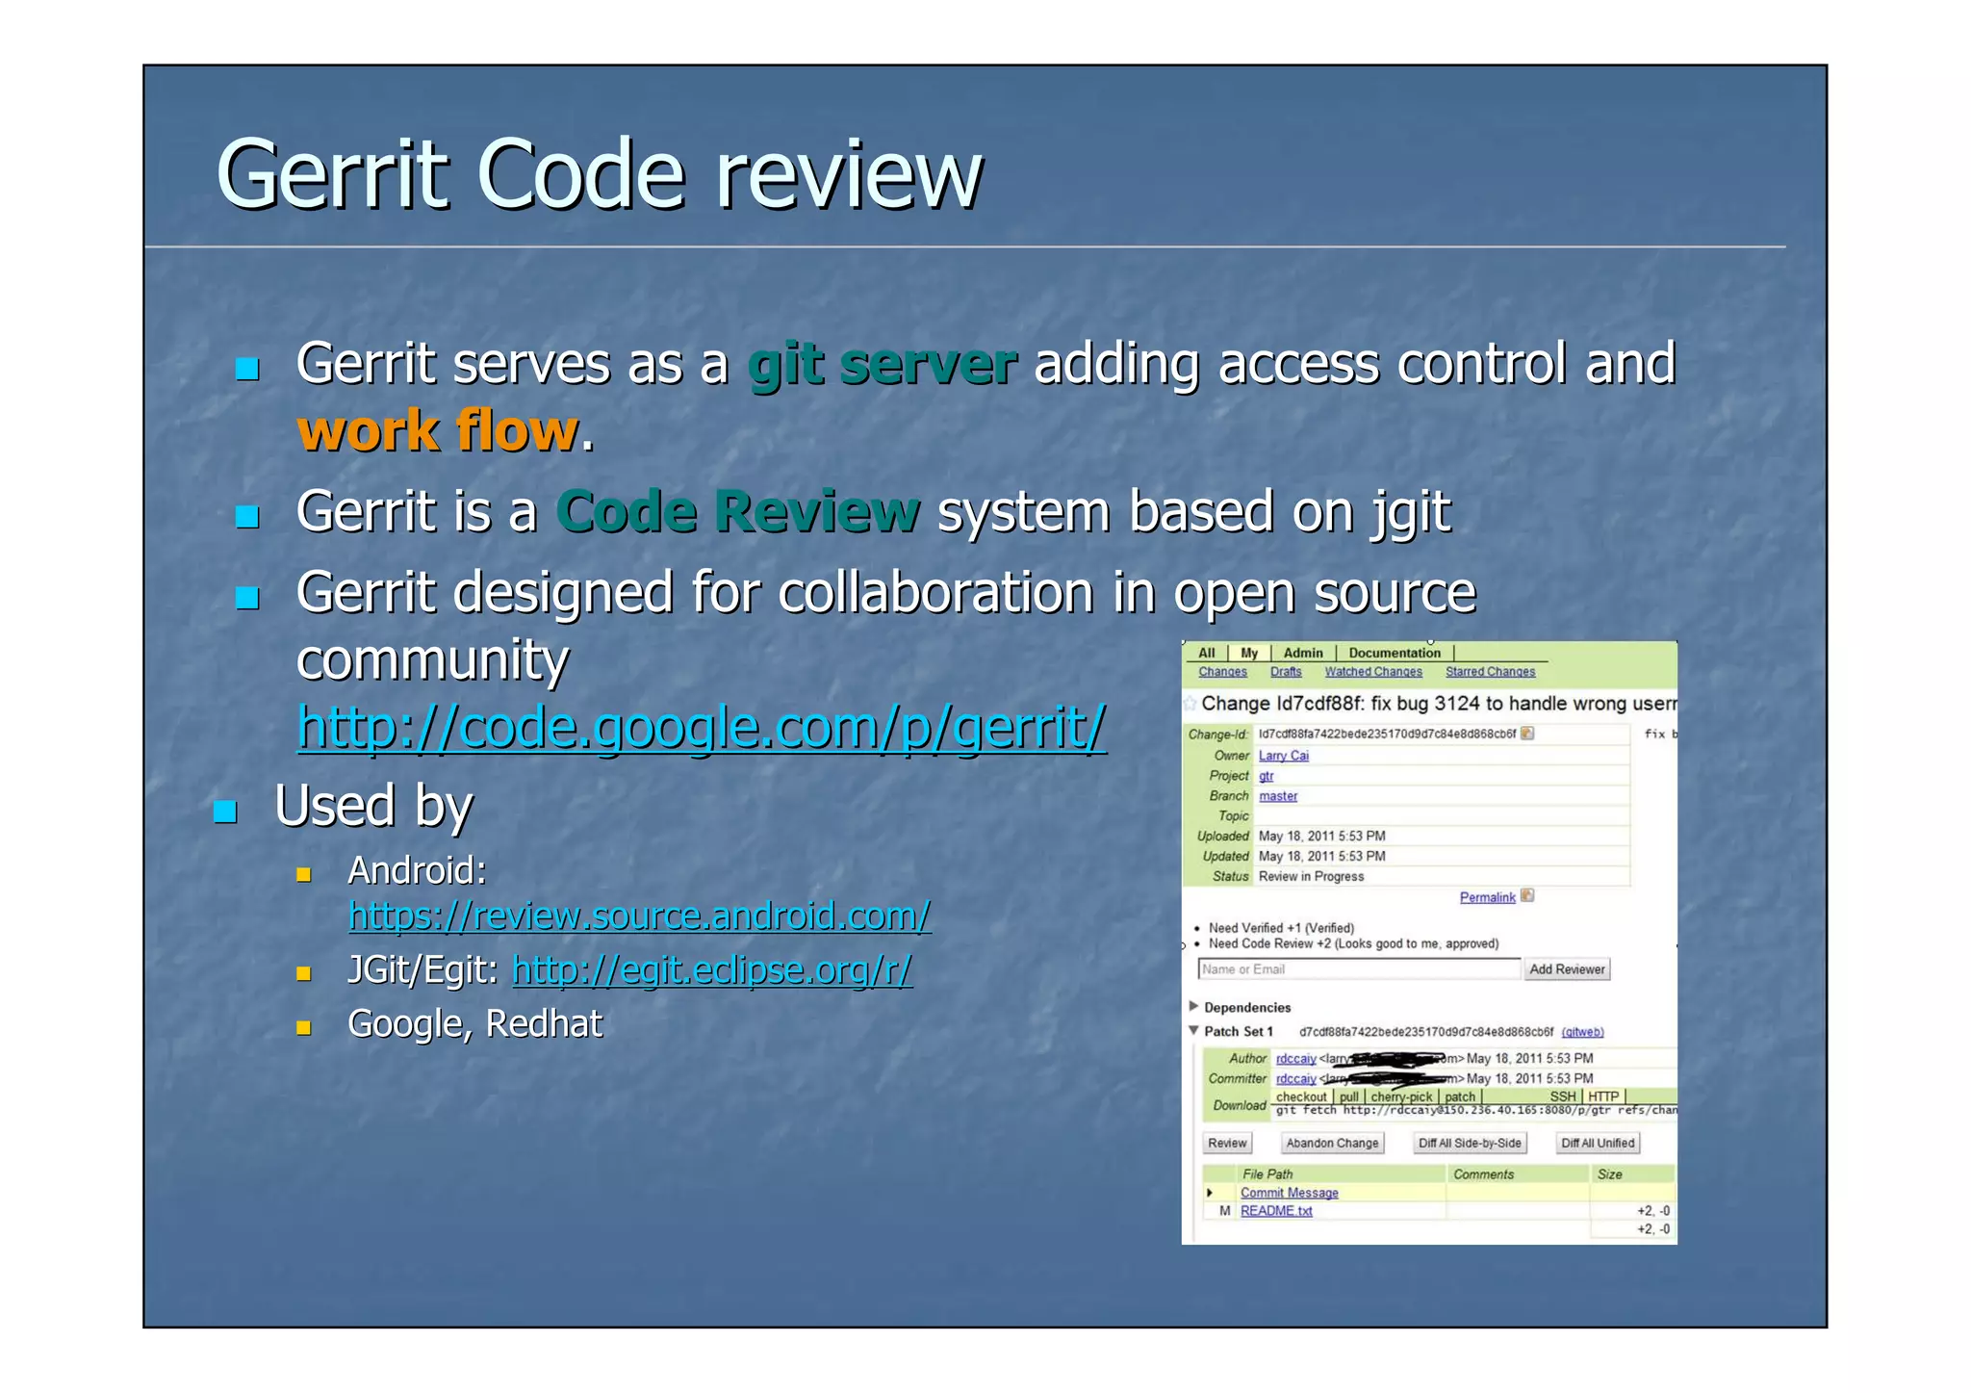Click Diff All Side-by-Side
The image size is (1971, 1393).
point(1470,1143)
